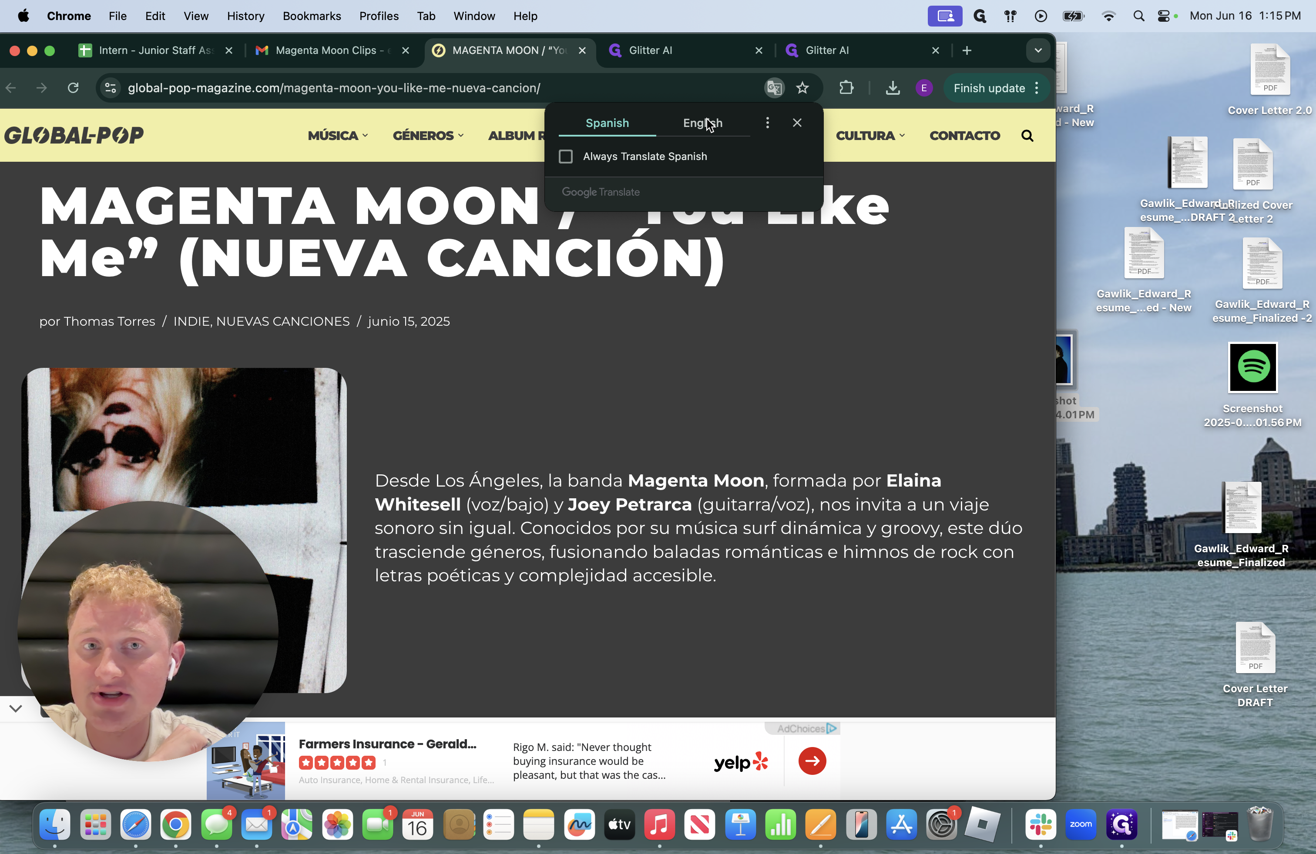
Task: Click the Google Translate icon in address bar
Action: point(774,88)
